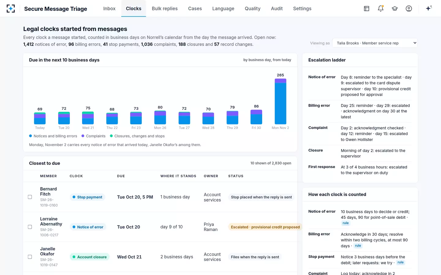
Task: Click the sparkle assistant icon
Action: pyautogui.click(x=429, y=8)
